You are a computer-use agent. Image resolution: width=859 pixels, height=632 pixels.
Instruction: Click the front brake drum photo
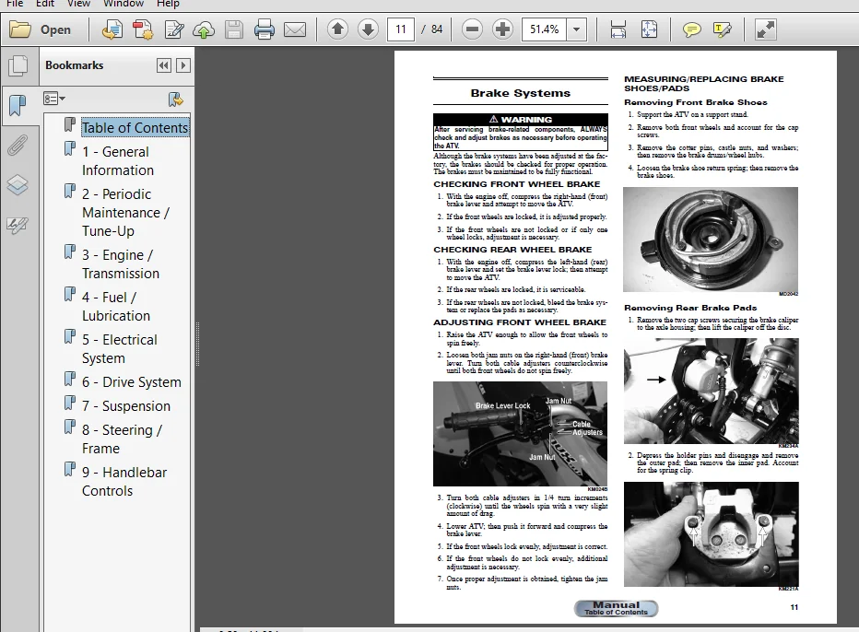711,240
